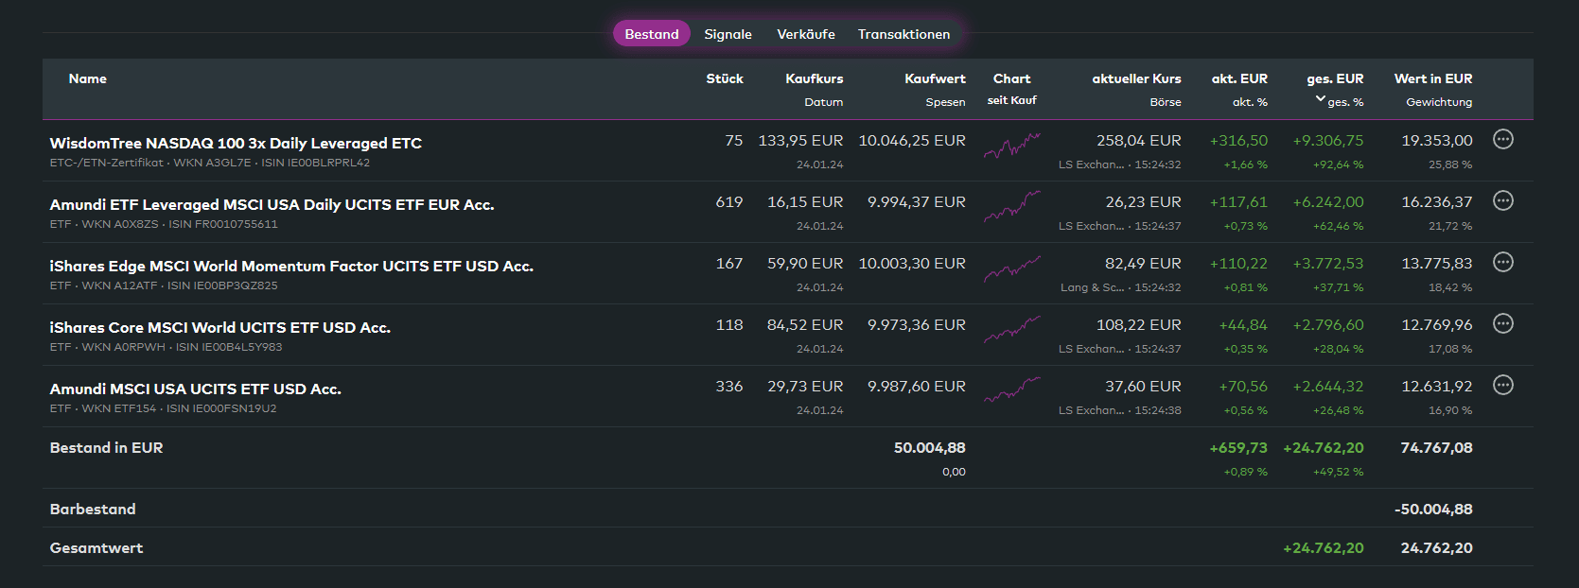Viewport: 1579px width, 588px height.
Task: View Amundi Leveraged MSCI USA sparkline chart
Action: (1011, 207)
